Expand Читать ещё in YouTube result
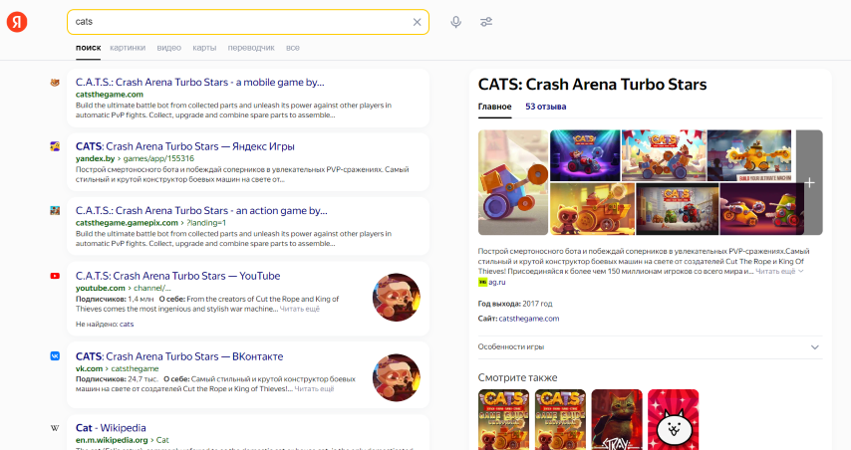This screenshot has height=450, width=851. pos(300,309)
